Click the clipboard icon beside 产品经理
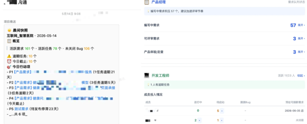The height and width of the screenshot is (124, 307). click(x=147, y=2)
